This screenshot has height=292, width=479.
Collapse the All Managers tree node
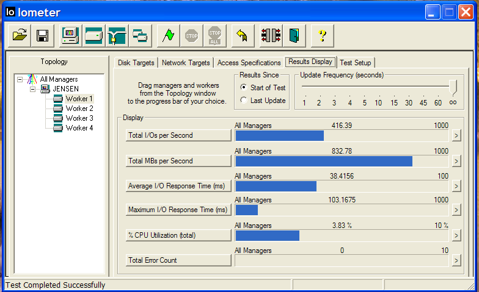pos(20,79)
